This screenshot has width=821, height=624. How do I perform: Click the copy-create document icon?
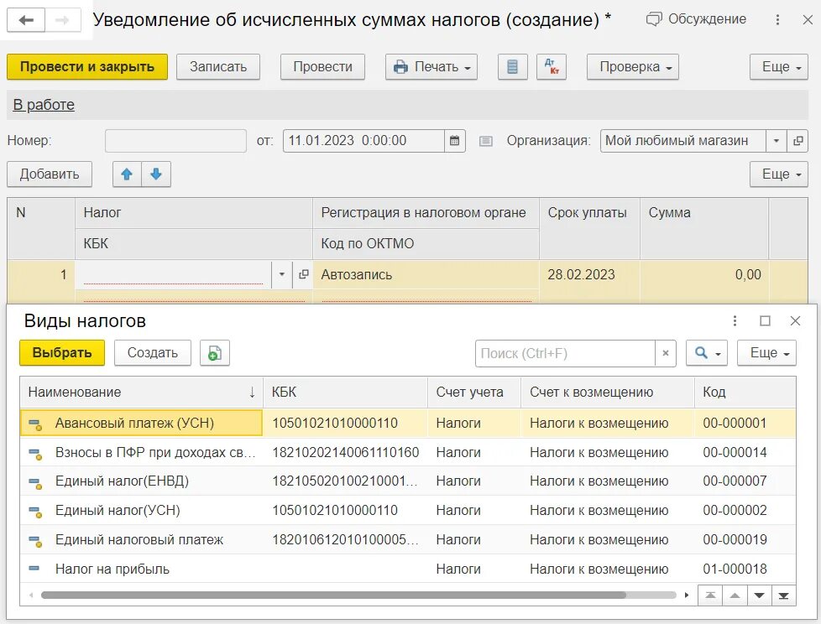pyautogui.click(x=215, y=353)
